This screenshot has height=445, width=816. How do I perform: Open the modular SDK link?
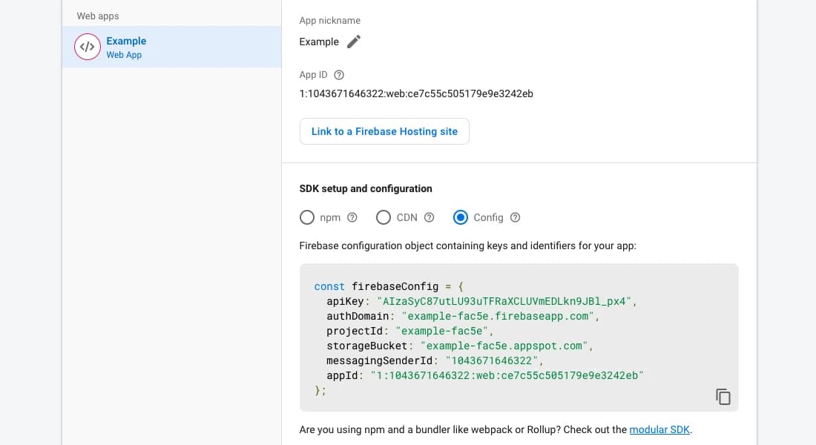[x=659, y=430]
